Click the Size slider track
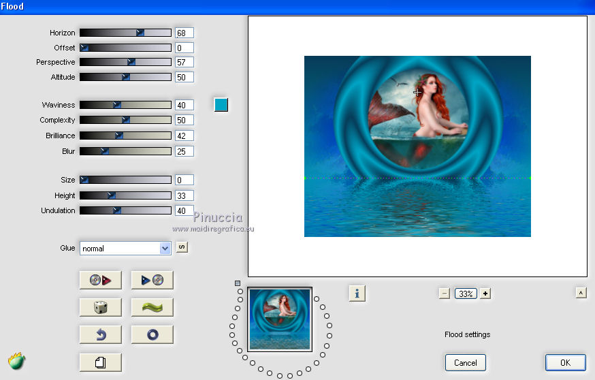Viewport: 595px width, 380px height. pyautogui.click(x=125, y=180)
